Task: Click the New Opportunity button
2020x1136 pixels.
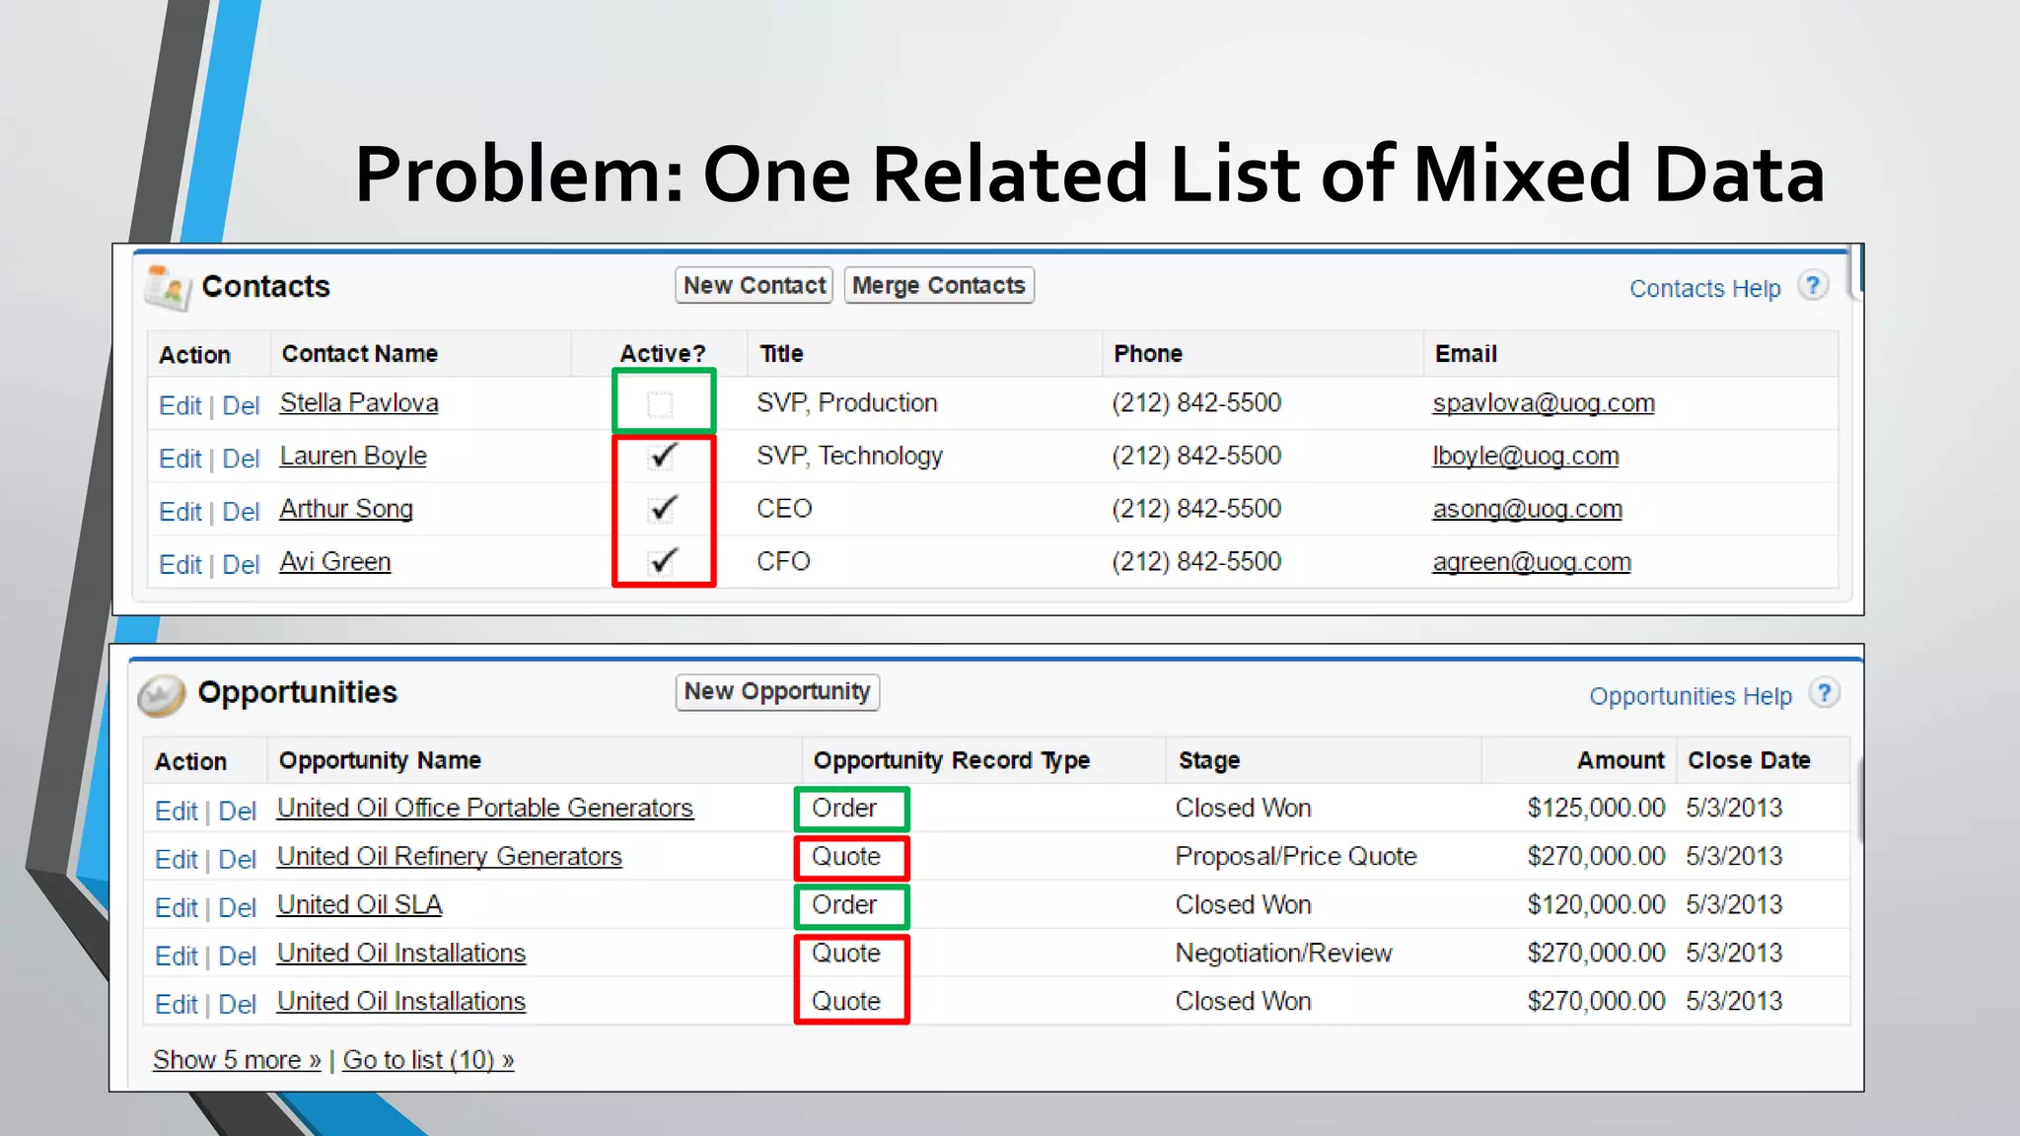Action: pyautogui.click(x=777, y=691)
